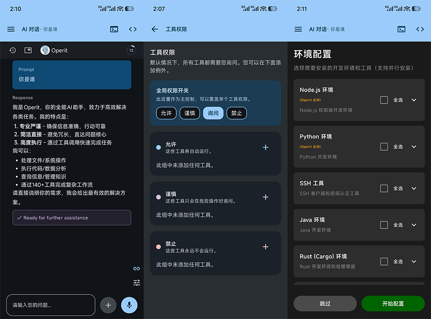This screenshot has height=319, width=431.
Task: Select 禁止 in the global permission switch
Action: click(237, 113)
